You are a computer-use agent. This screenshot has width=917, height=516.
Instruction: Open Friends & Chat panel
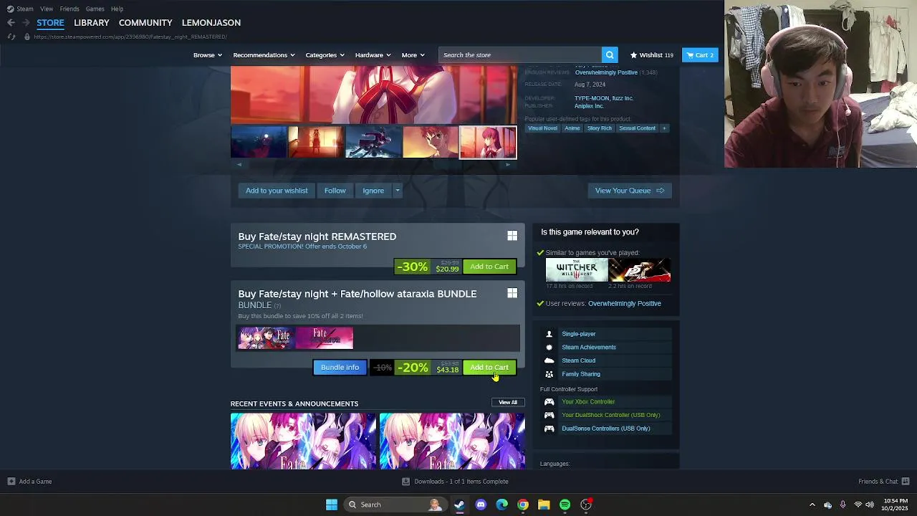[883, 482]
